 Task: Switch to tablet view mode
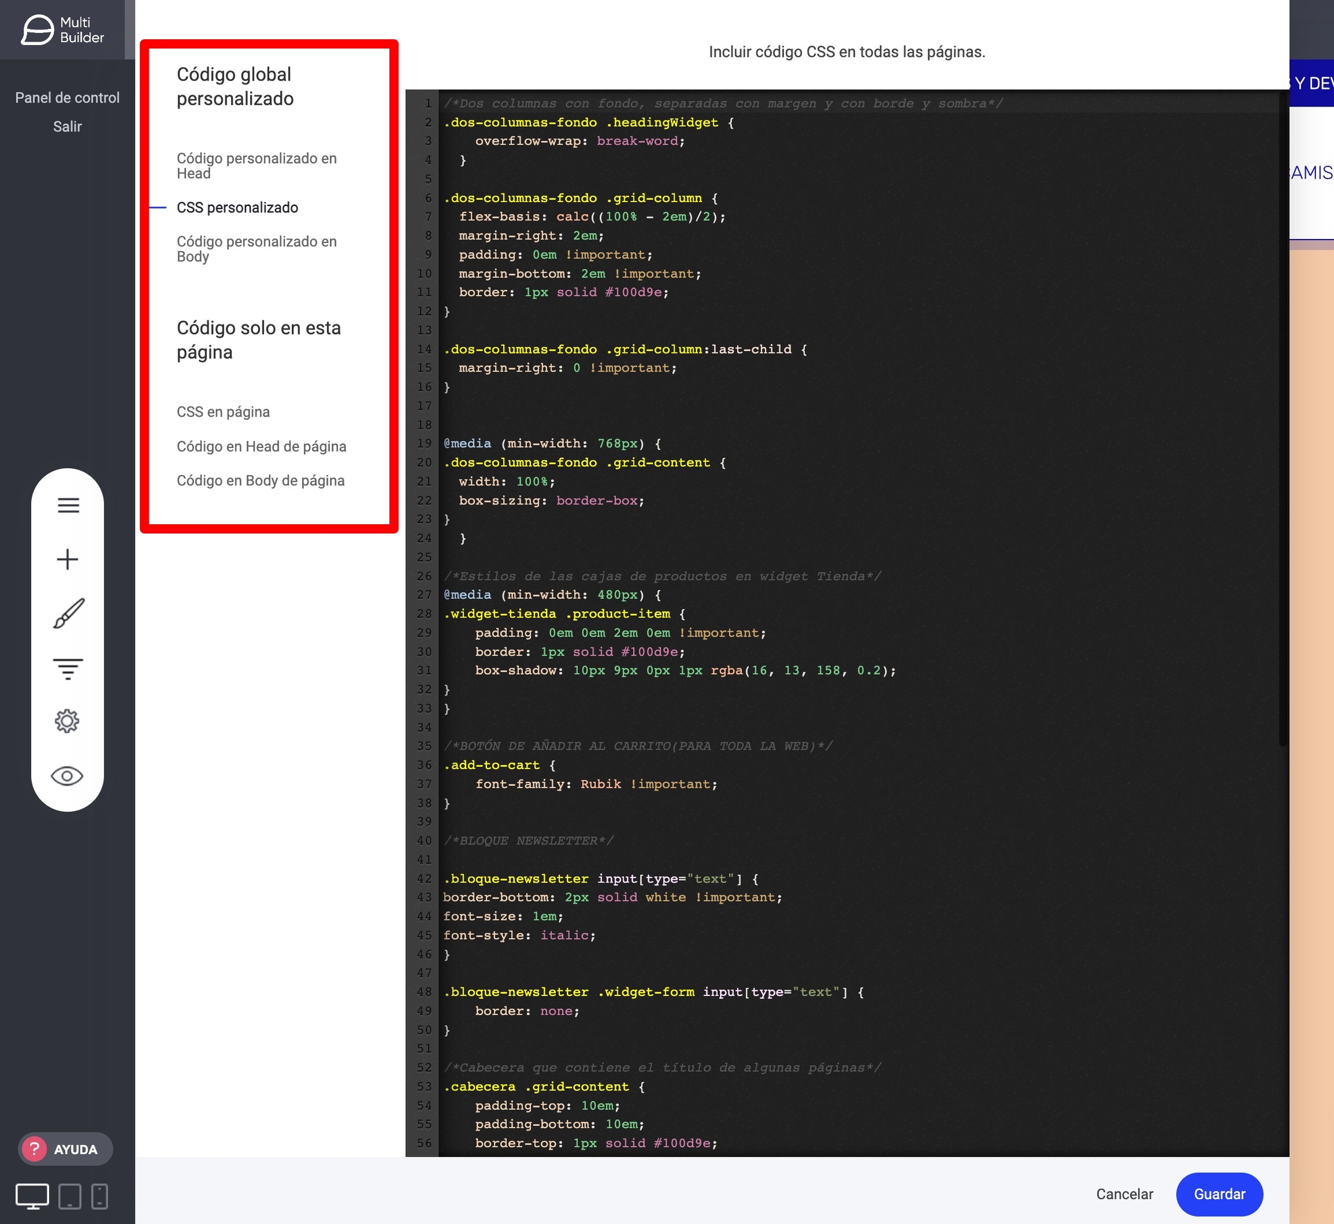[x=69, y=1196]
